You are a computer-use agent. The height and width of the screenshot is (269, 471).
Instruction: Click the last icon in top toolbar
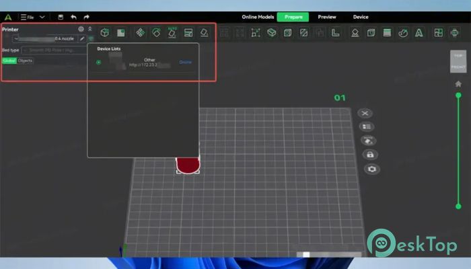(454, 32)
